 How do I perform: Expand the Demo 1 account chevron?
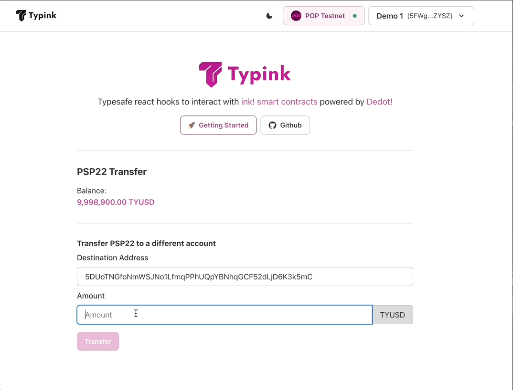pos(461,16)
